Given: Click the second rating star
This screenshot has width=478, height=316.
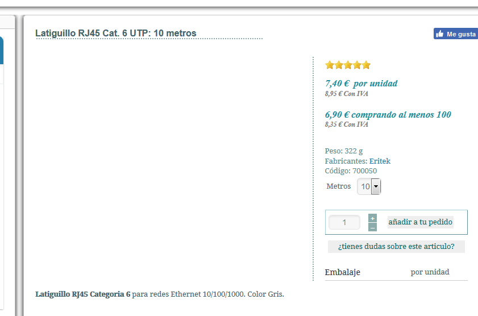Looking at the screenshot, I should click(339, 65).
